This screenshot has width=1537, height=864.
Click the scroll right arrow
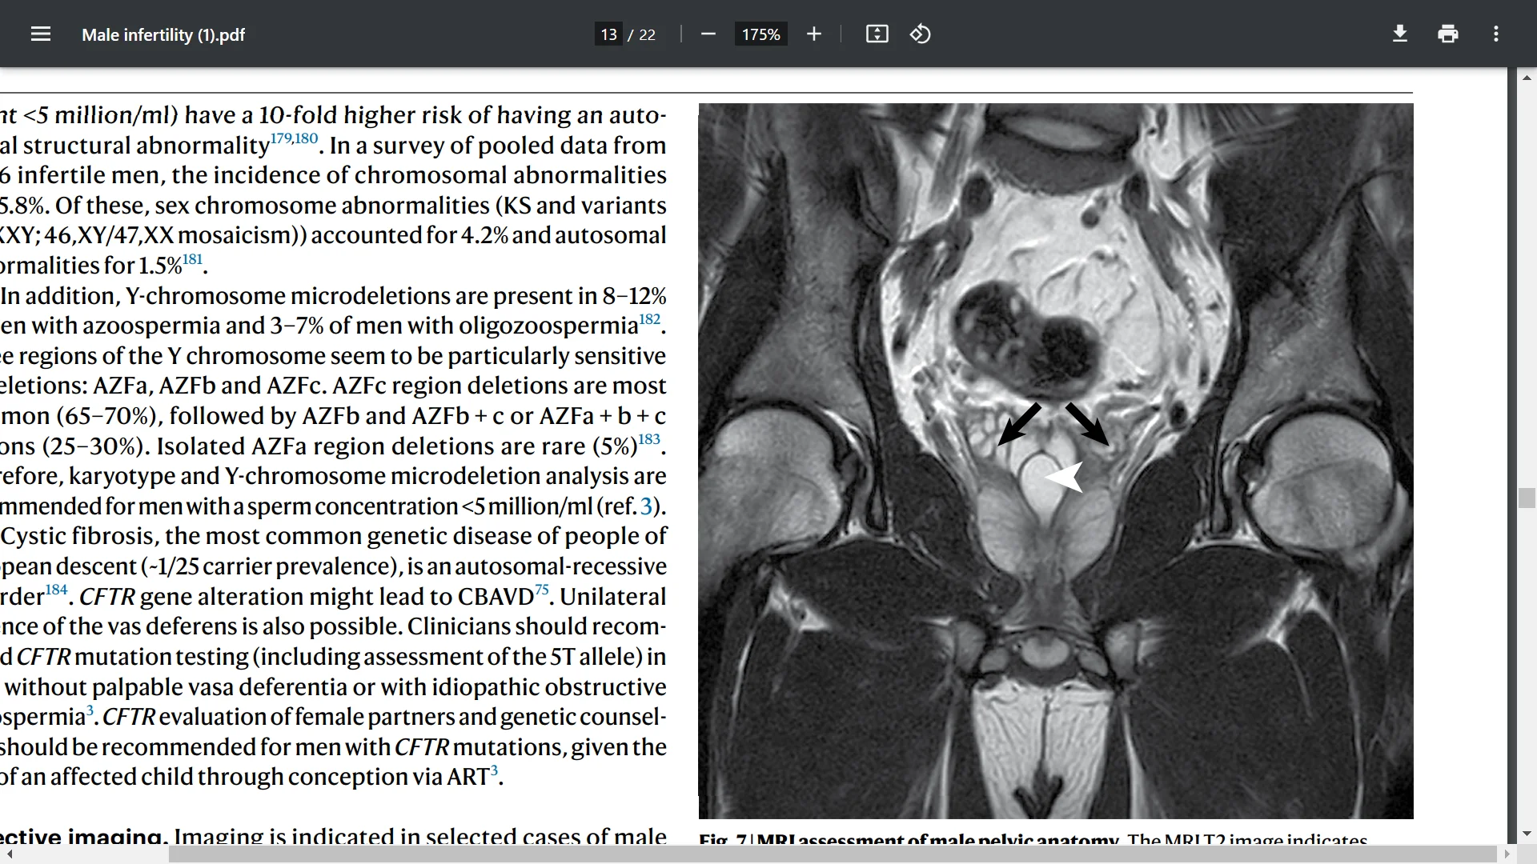tap(1507, 854)
